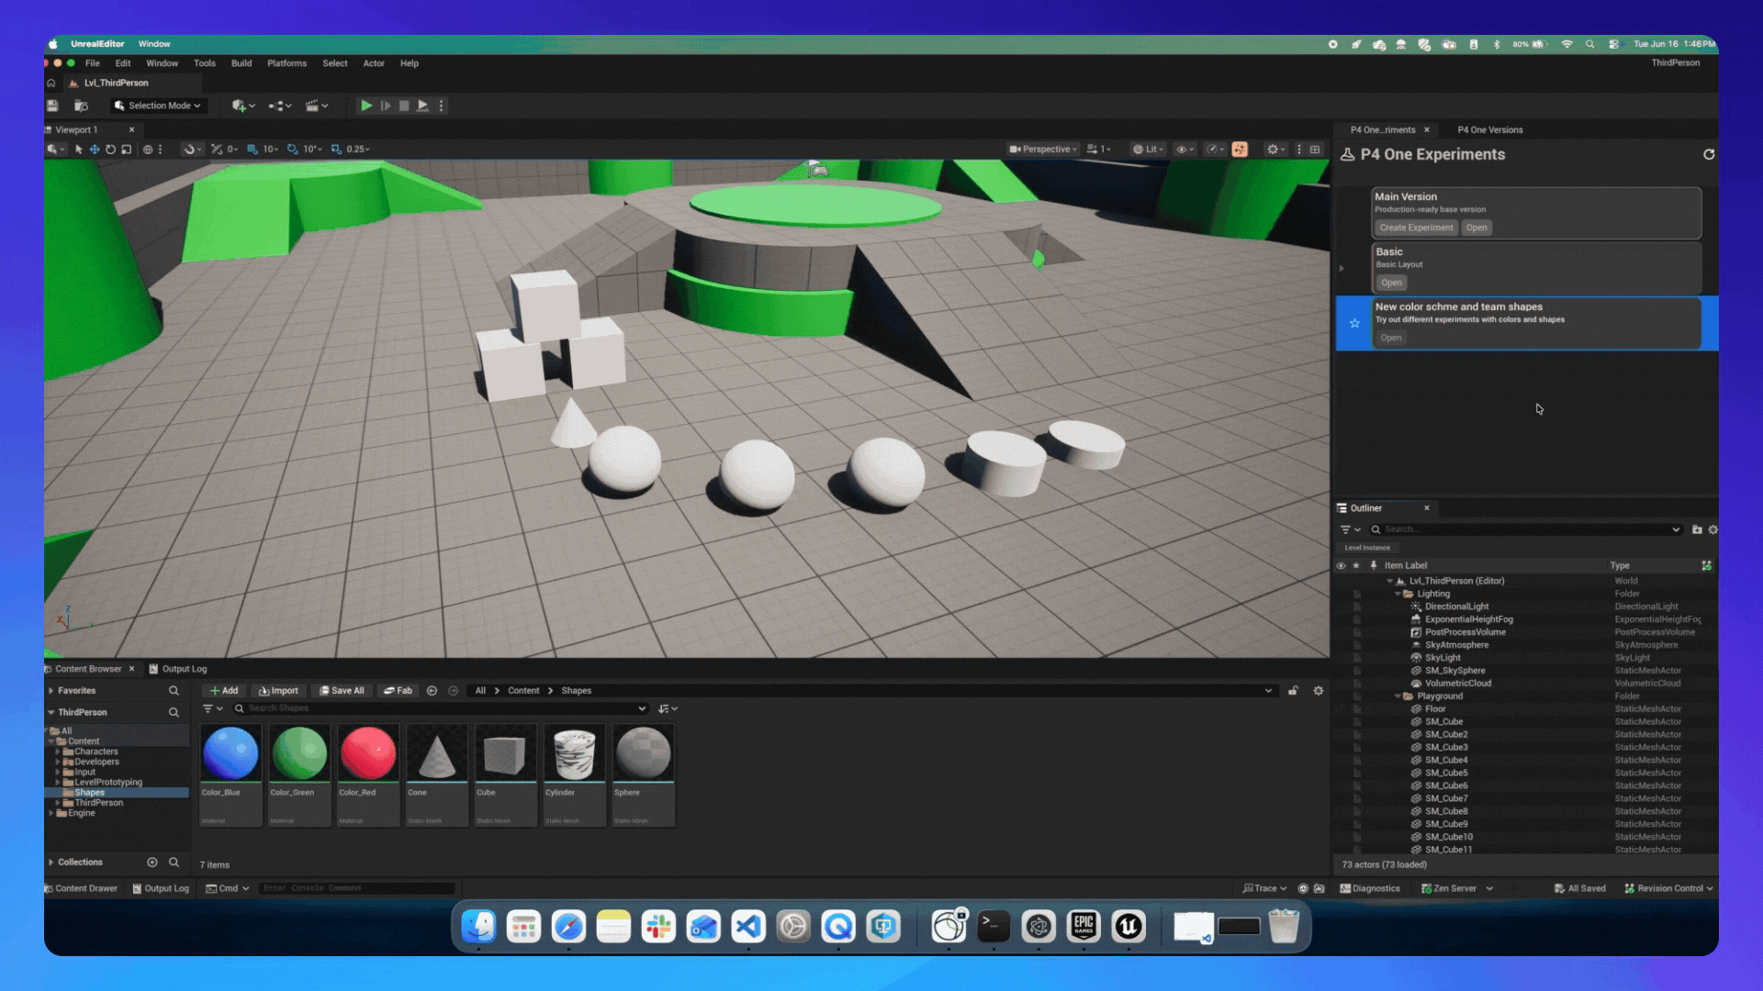Screen dimensions: 1763x991
Task: Click star on New color scheme experiment
Action: click(1354, 323)
